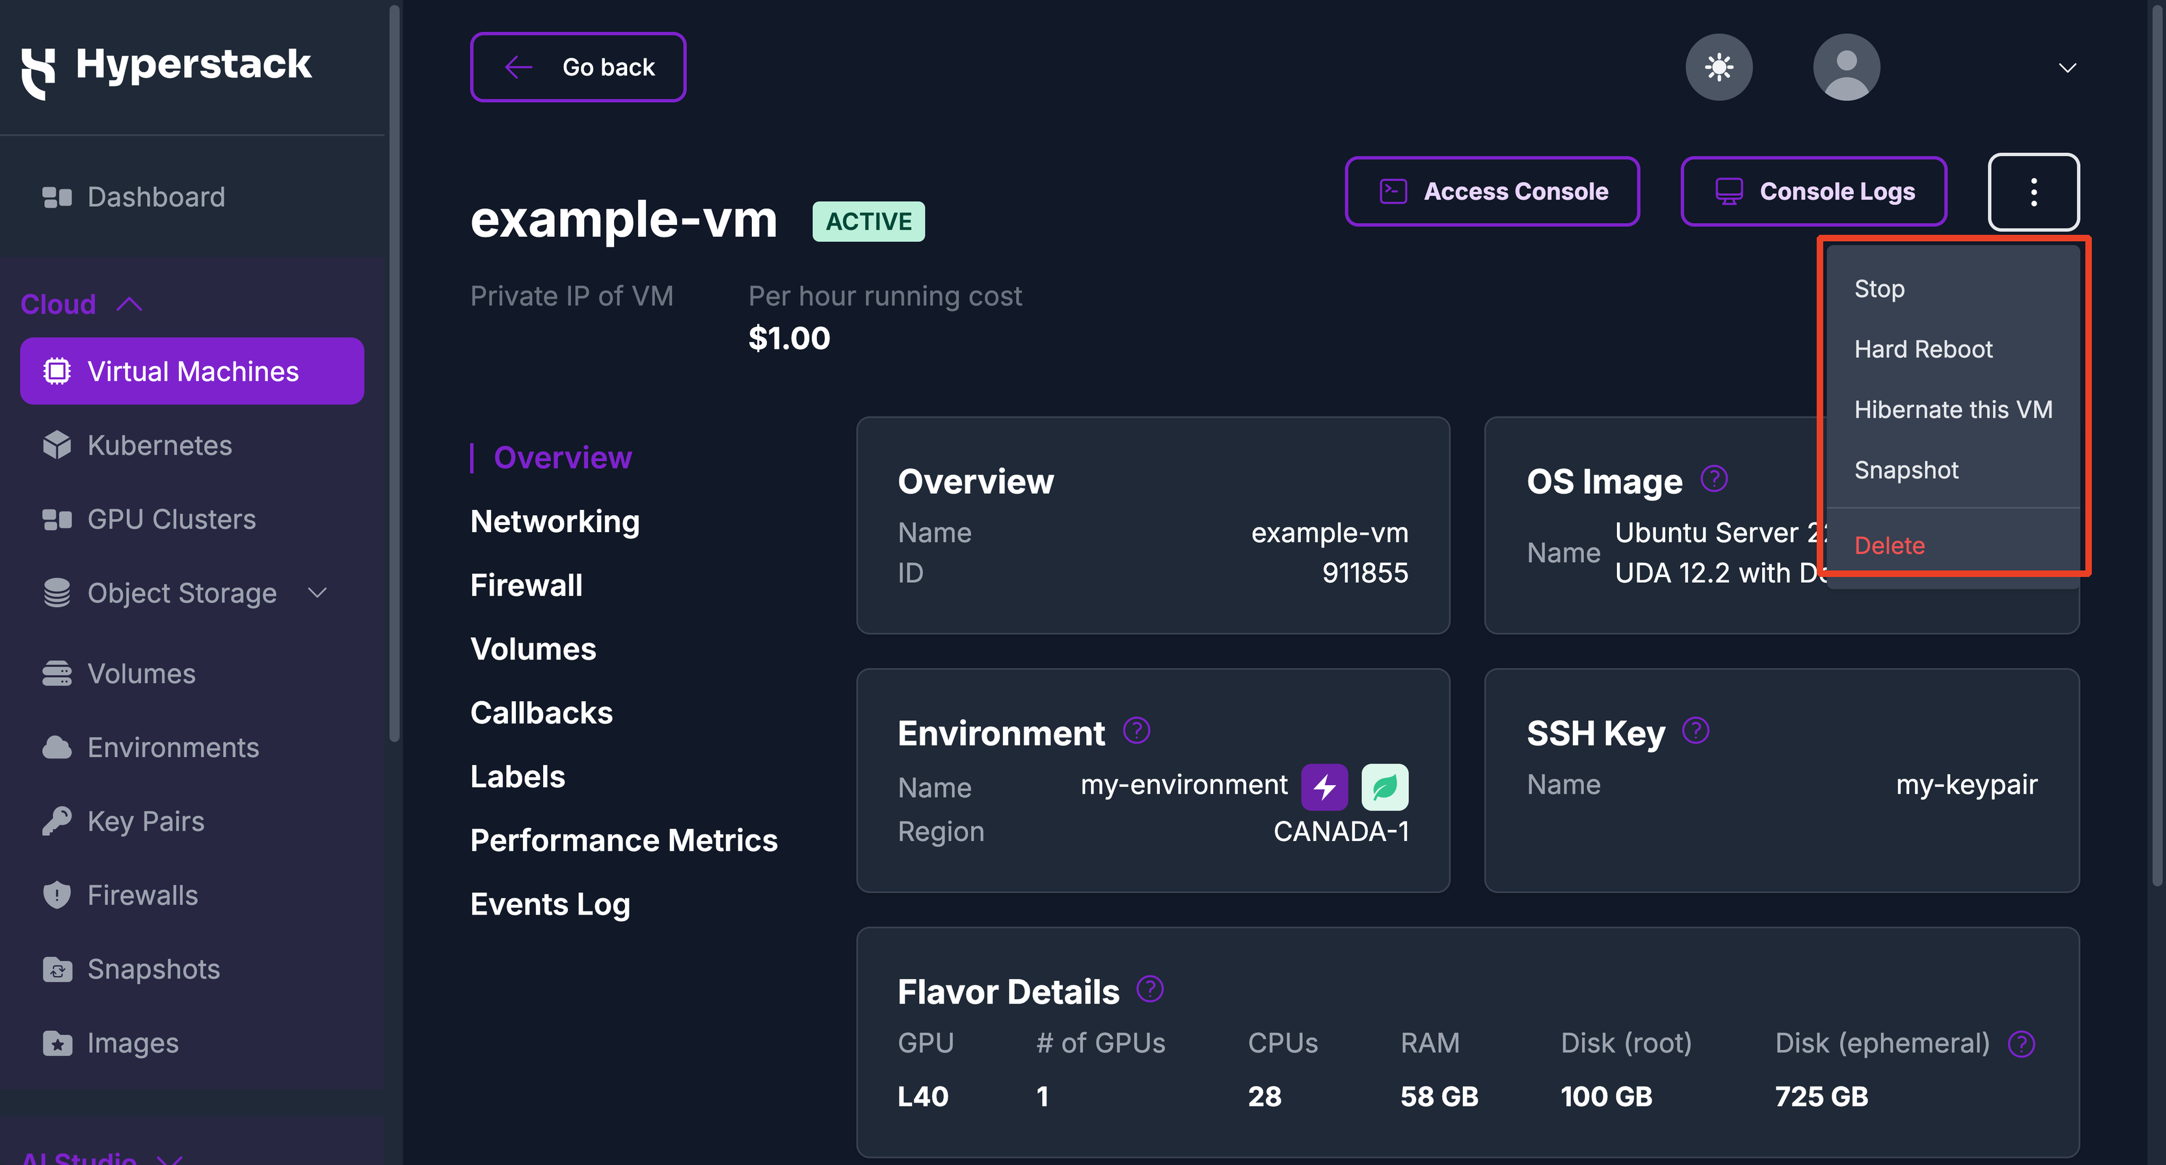The height and width of the screenshot is (1165, 2166).
Task: Click Disk (ephemeral) help icon
Action: (x=2020, y=1044)
